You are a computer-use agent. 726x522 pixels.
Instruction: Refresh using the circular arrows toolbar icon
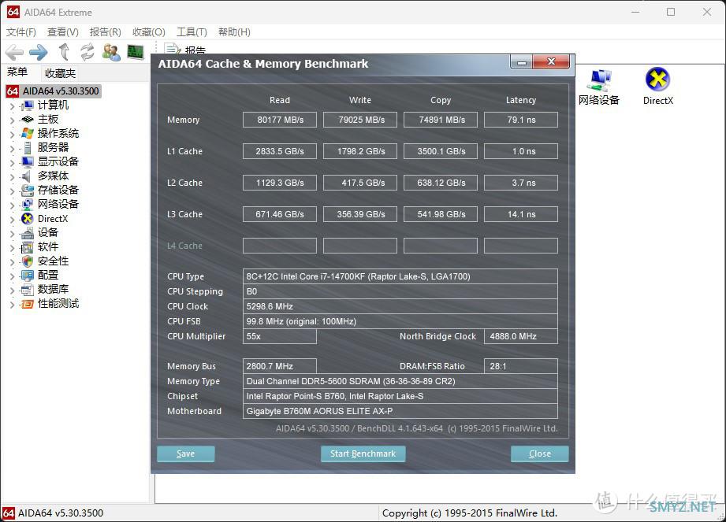(87, 52)
